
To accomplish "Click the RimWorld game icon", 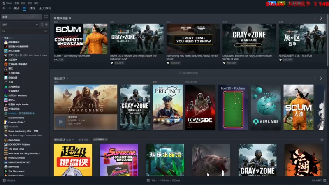I will (6, 167).
